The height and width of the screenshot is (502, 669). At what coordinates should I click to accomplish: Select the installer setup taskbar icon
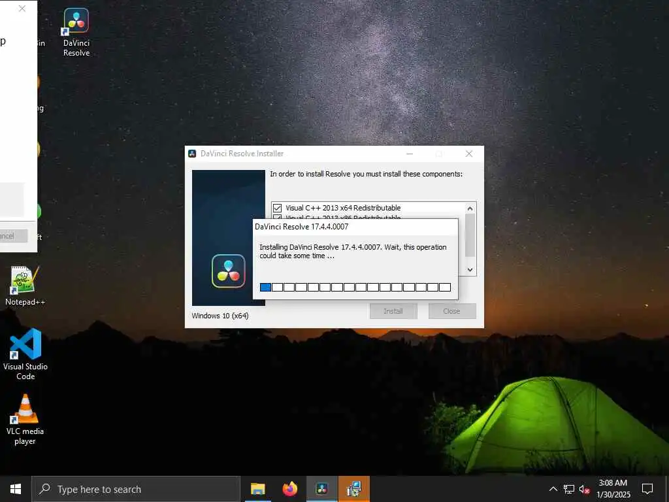(354, 489)
